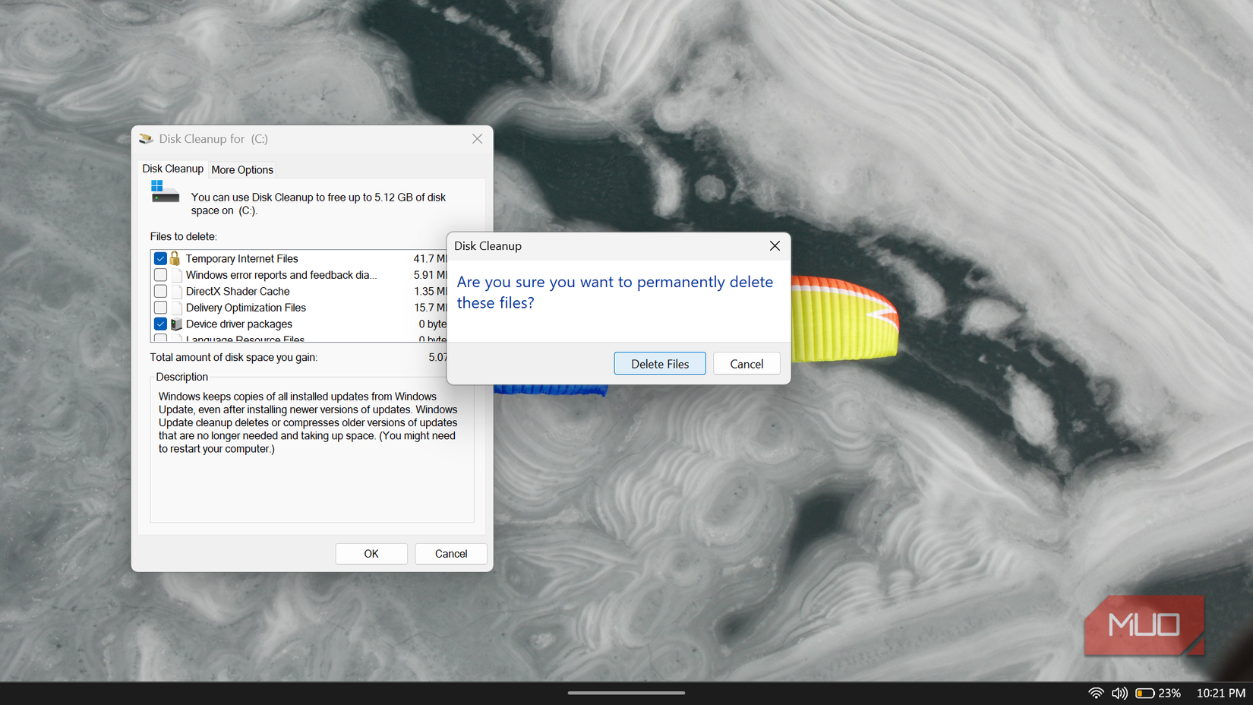Select the Temporary Internet Files row label

(x=242, y=259)
